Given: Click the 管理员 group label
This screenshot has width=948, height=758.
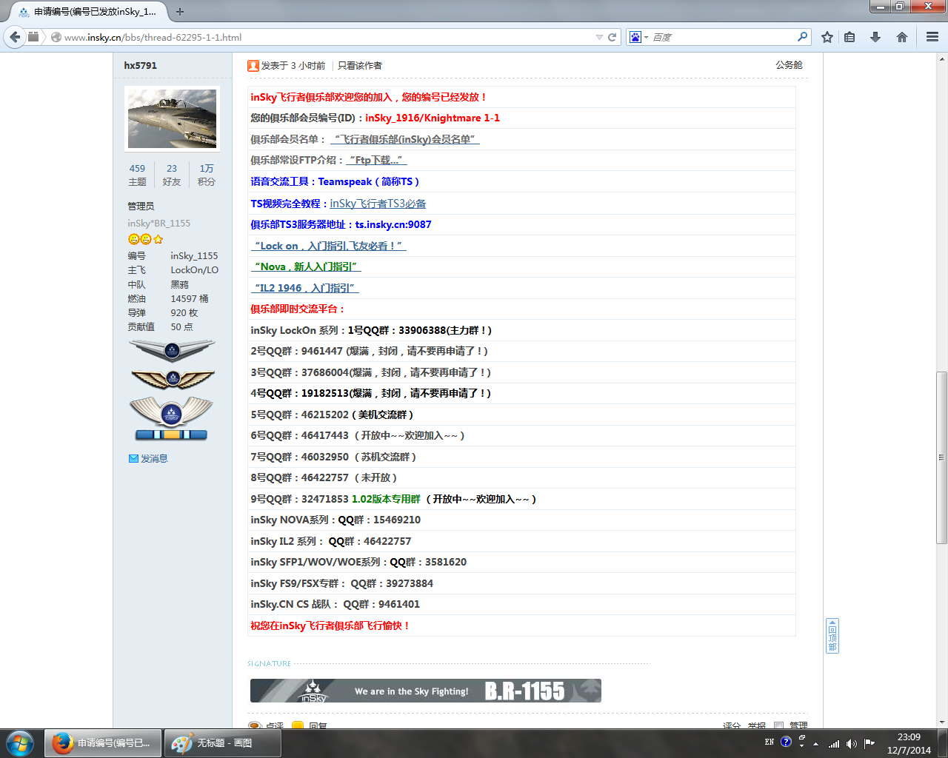Looking at the screenshot, I should coord(141,207).
